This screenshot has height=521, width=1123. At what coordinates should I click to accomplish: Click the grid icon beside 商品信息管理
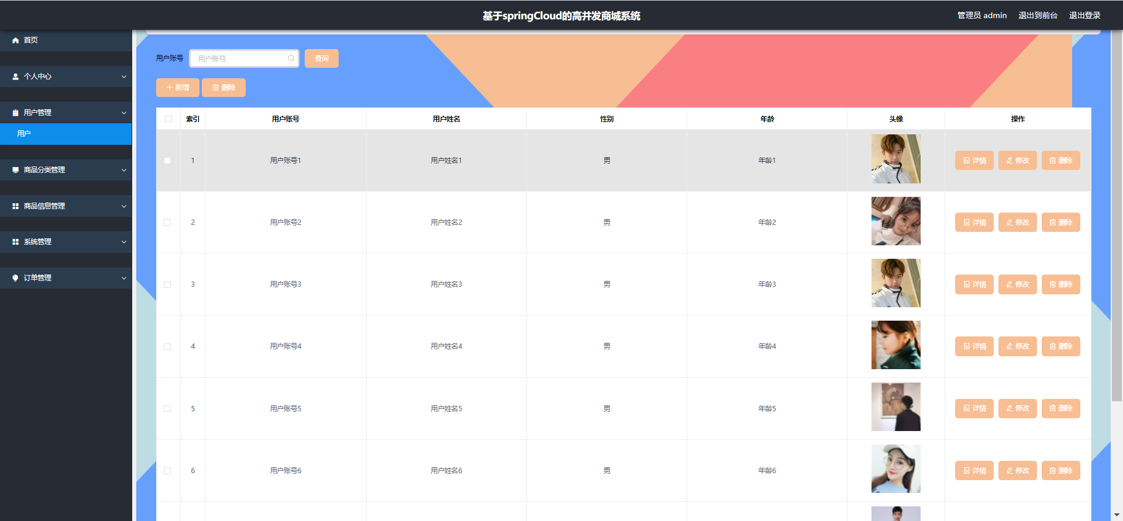(x=16, y=206)
